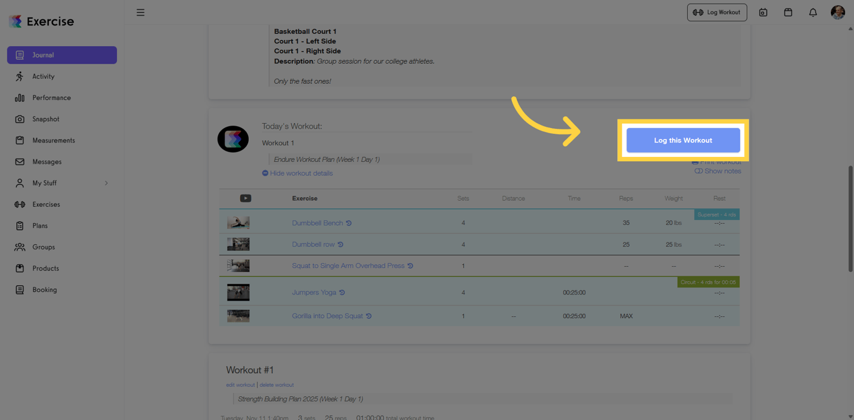Edit Workout #1 via edit workout link

[x=240, y=384]
